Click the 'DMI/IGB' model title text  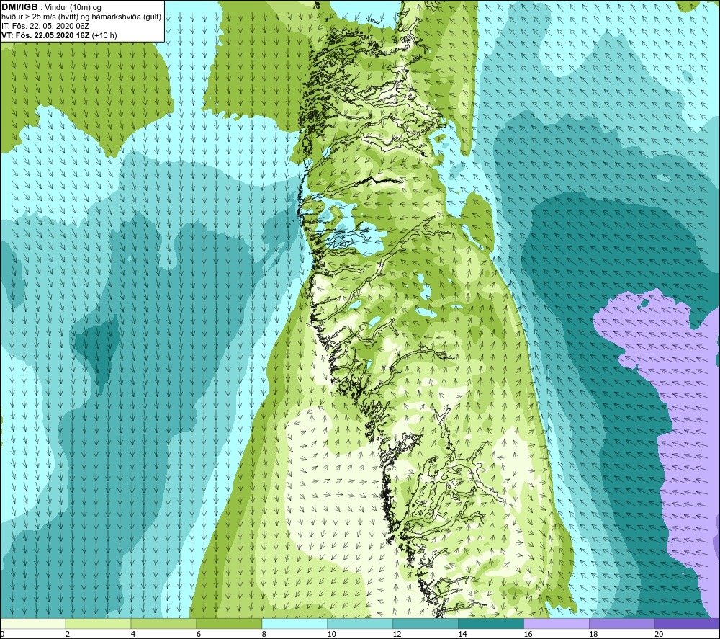tap(19, 7)
